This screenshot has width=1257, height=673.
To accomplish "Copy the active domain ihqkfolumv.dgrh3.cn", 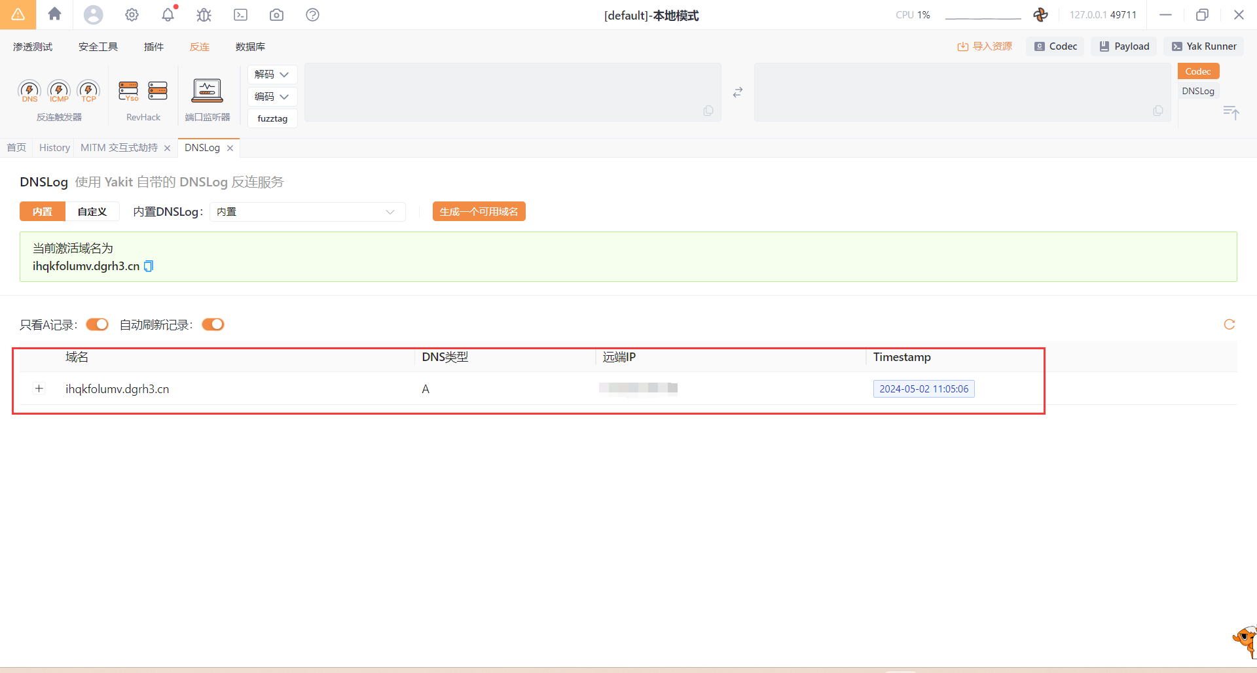I will (149, 266).
